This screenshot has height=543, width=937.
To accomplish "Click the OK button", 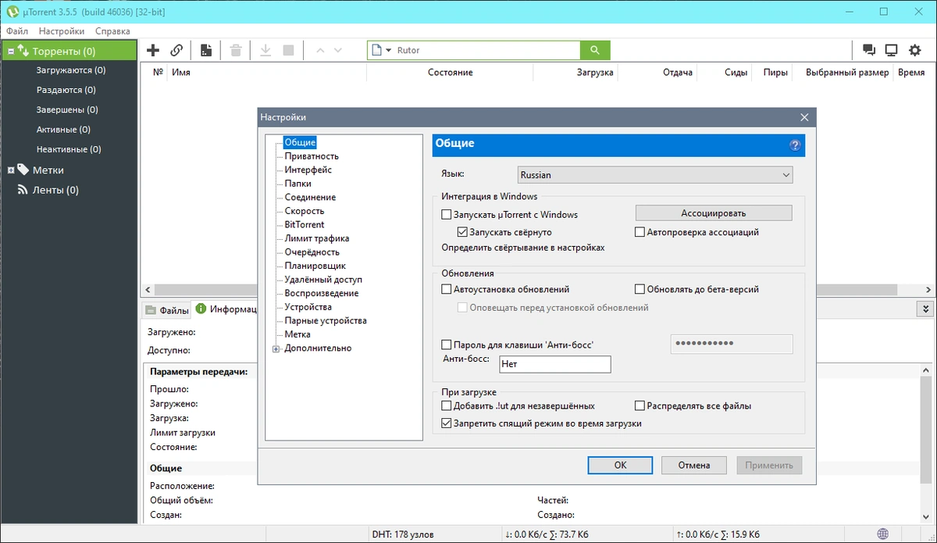I will [x=620, y=465].
